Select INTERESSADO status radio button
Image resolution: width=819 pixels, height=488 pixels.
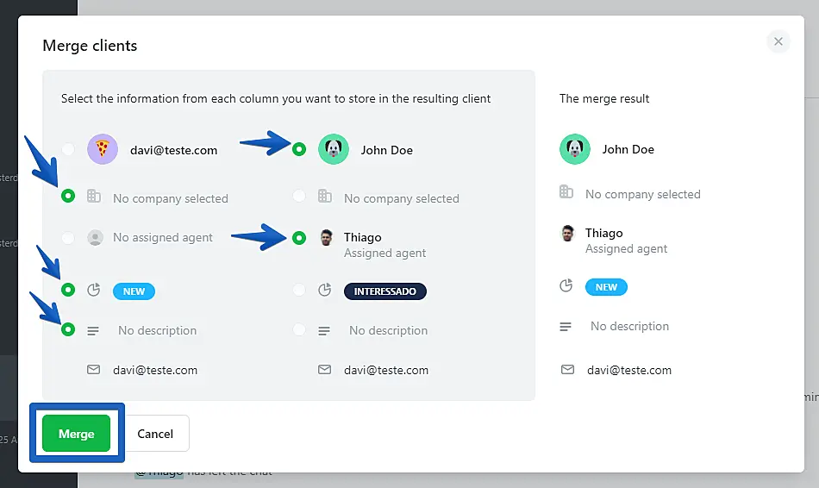pos(299,291)
